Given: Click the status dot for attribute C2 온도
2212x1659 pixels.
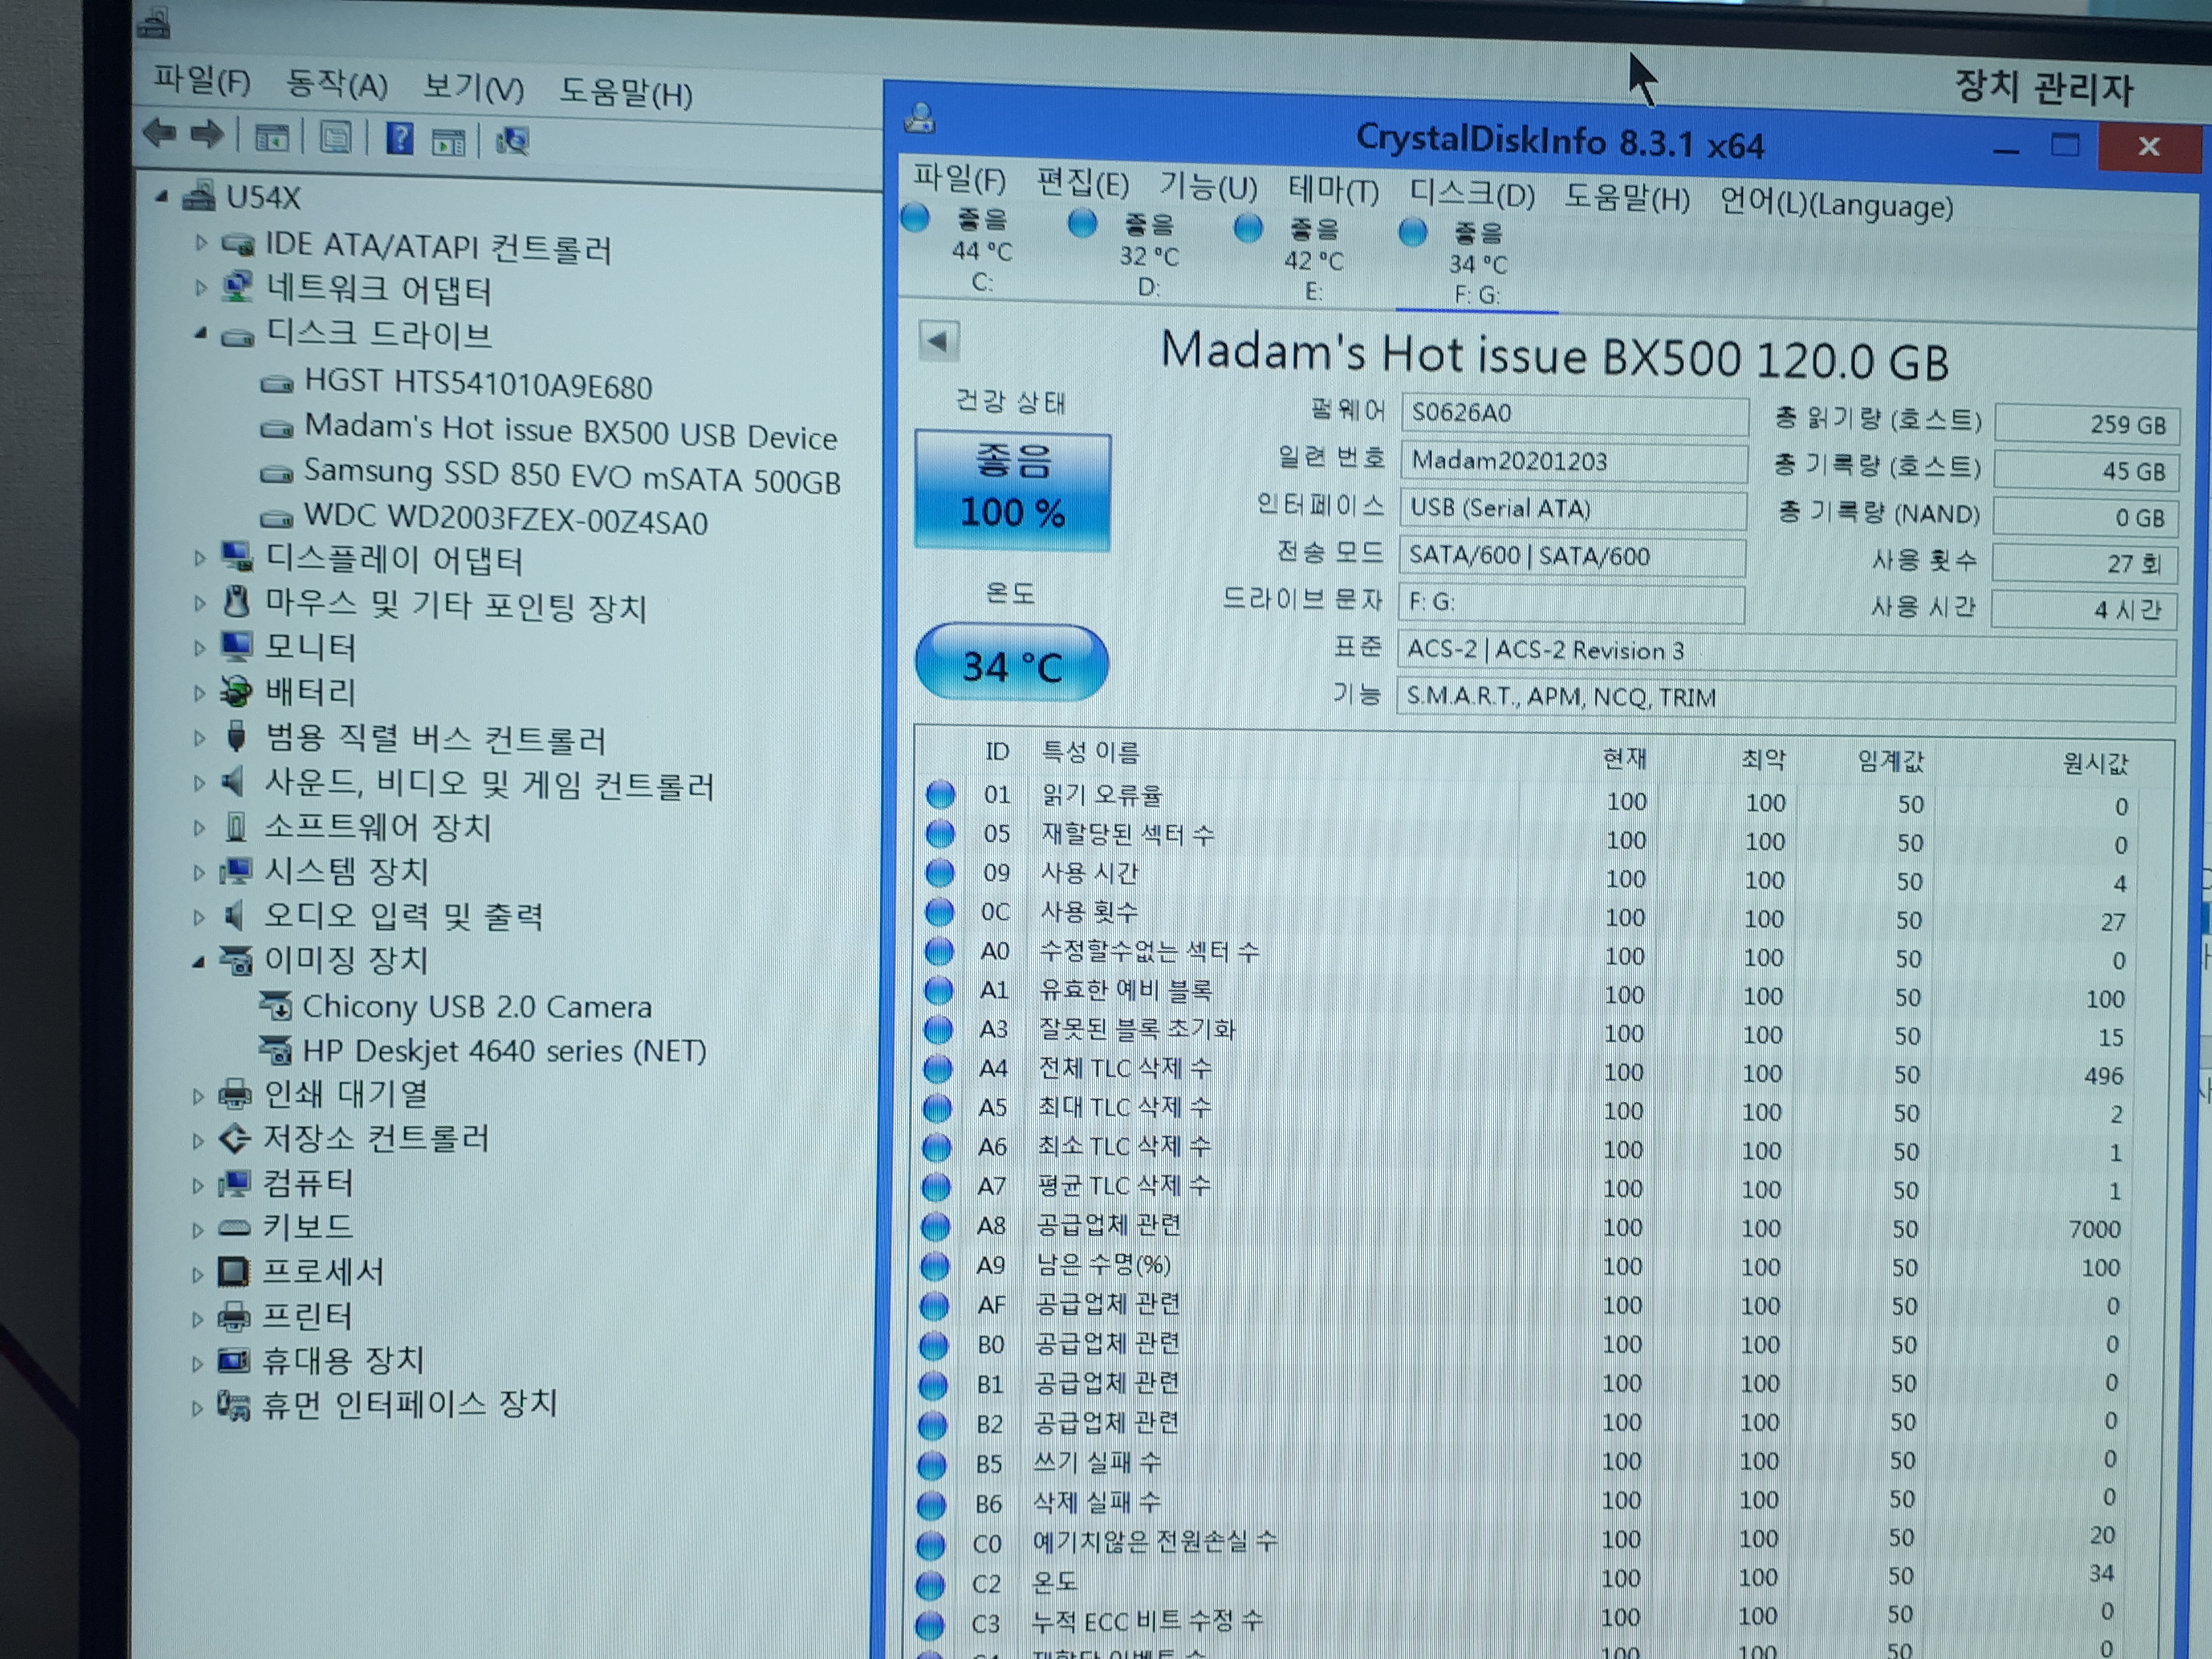Looking at the screenshot, I should [x=931, y=1584].
